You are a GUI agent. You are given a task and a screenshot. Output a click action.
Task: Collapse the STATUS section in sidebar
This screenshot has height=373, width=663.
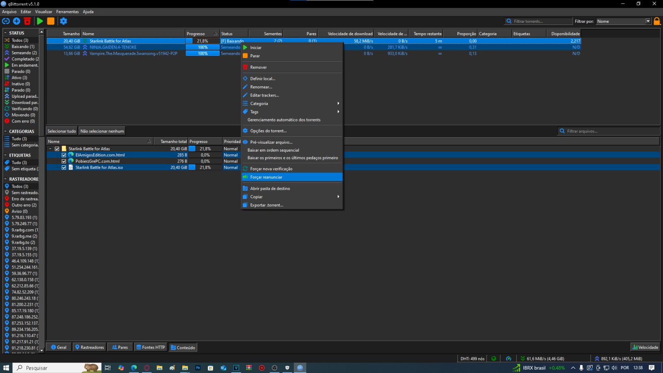click(5, 33)
